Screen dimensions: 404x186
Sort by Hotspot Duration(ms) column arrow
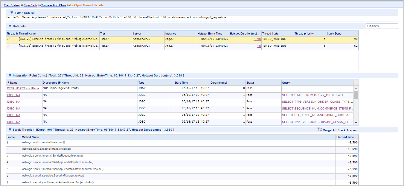[259, 34]
